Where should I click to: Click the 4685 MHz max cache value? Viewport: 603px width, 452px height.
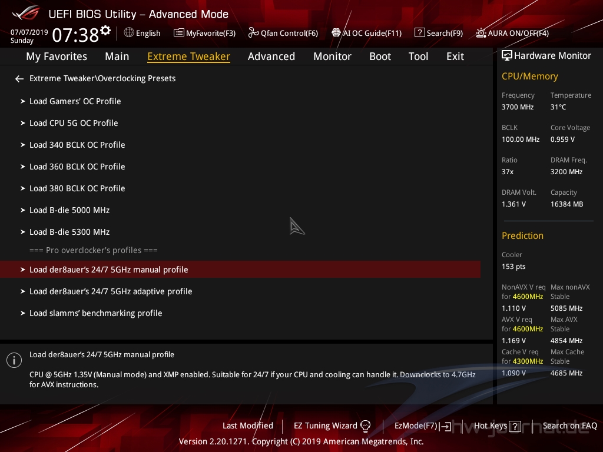coord(566,373)
